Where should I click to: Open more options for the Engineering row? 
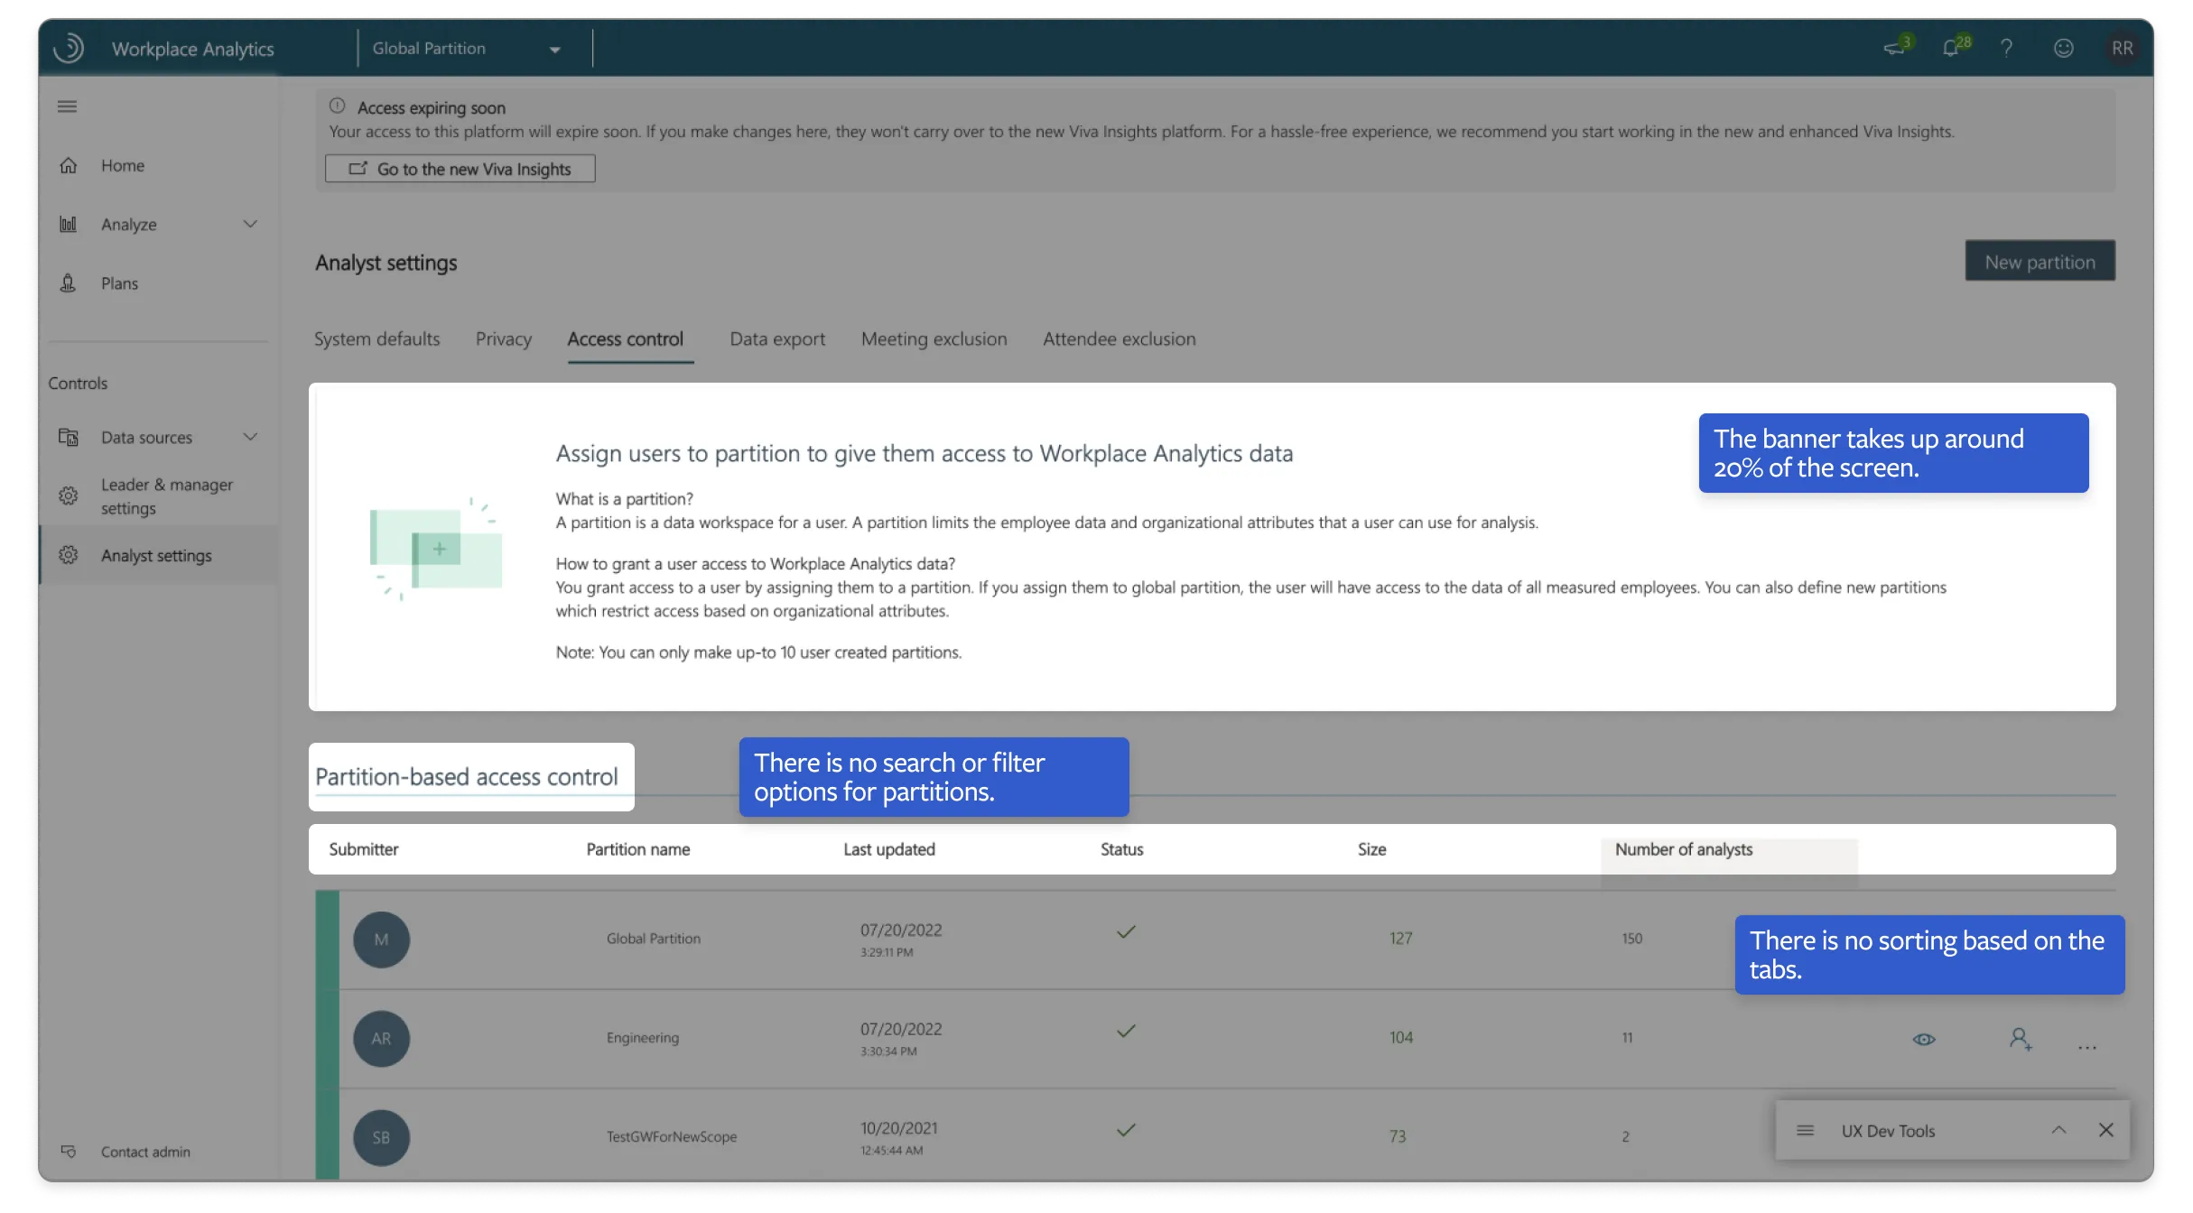tap(2086, 1046)
